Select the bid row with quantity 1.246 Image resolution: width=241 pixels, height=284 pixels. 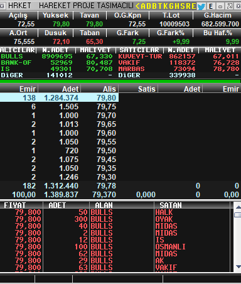point(59,177)
